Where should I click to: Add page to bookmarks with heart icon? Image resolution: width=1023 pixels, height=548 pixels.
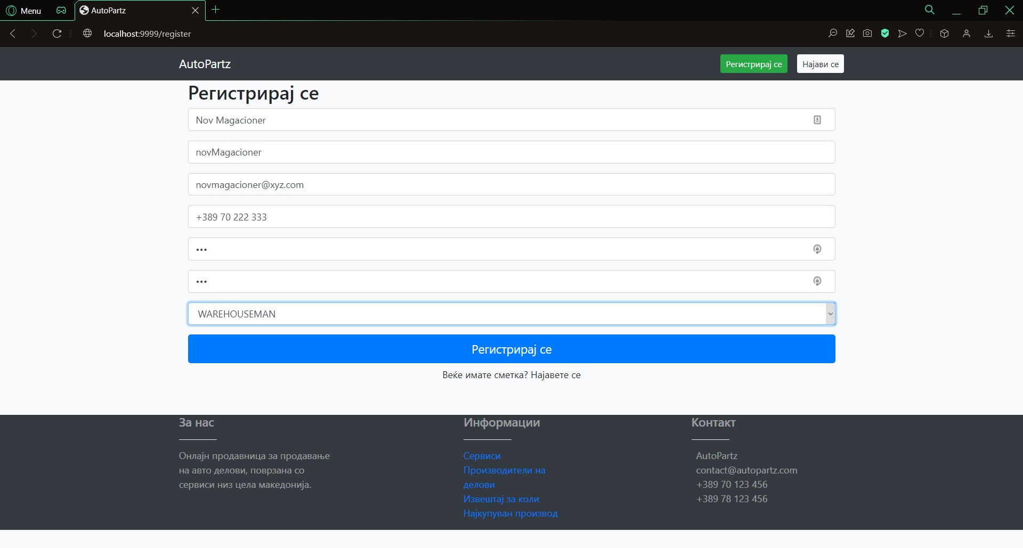pyautogui.click(x=920, y=34)
